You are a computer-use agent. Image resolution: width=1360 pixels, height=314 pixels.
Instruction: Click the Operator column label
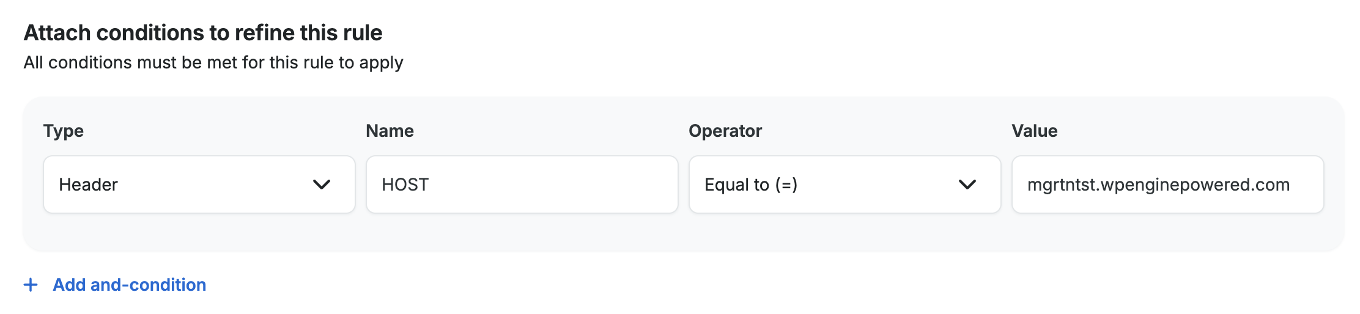pos(725,131)
